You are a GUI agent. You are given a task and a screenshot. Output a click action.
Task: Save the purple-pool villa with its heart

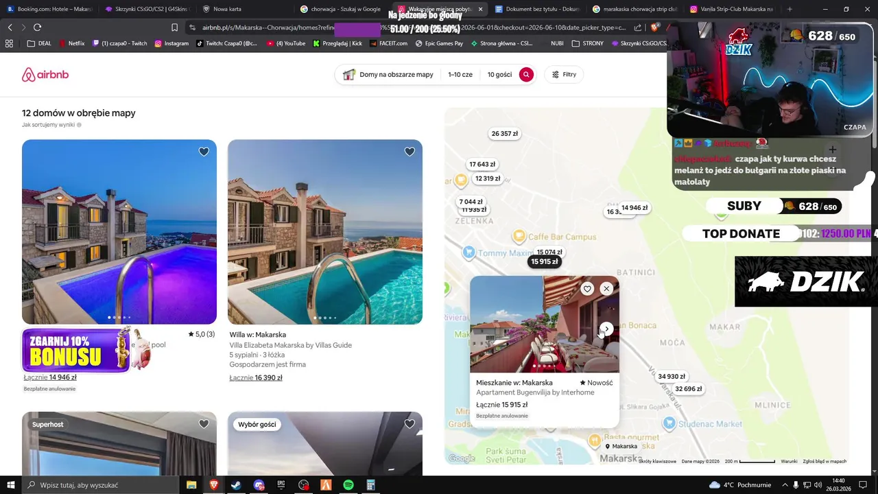pyautogui.click(x=204, y=152)
